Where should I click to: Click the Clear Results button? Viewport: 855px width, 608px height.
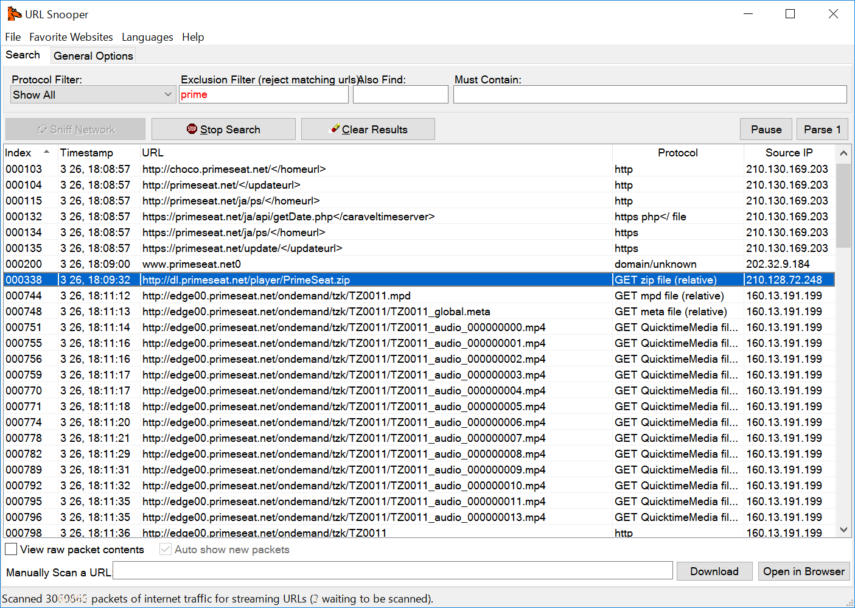coord(368,129)
